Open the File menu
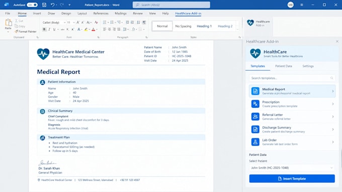This screenshot has height=192, width=342. click(x=8, y=13)
